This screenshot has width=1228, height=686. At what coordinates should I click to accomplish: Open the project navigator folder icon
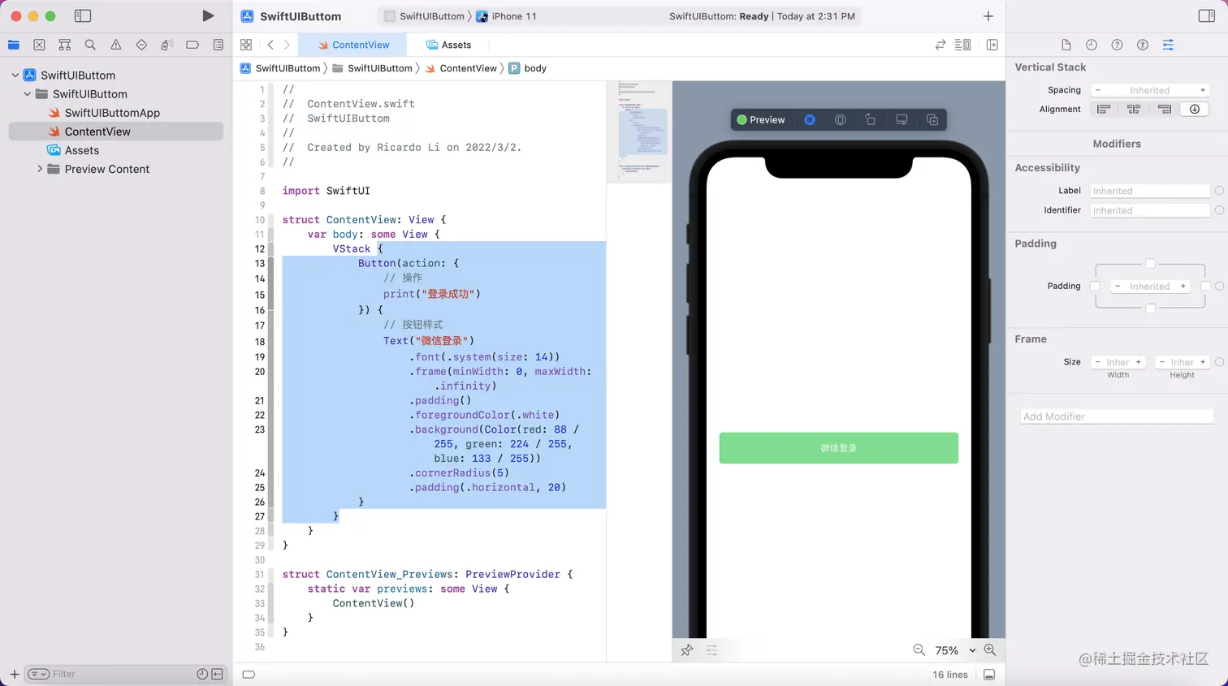[x=14, y=45]
